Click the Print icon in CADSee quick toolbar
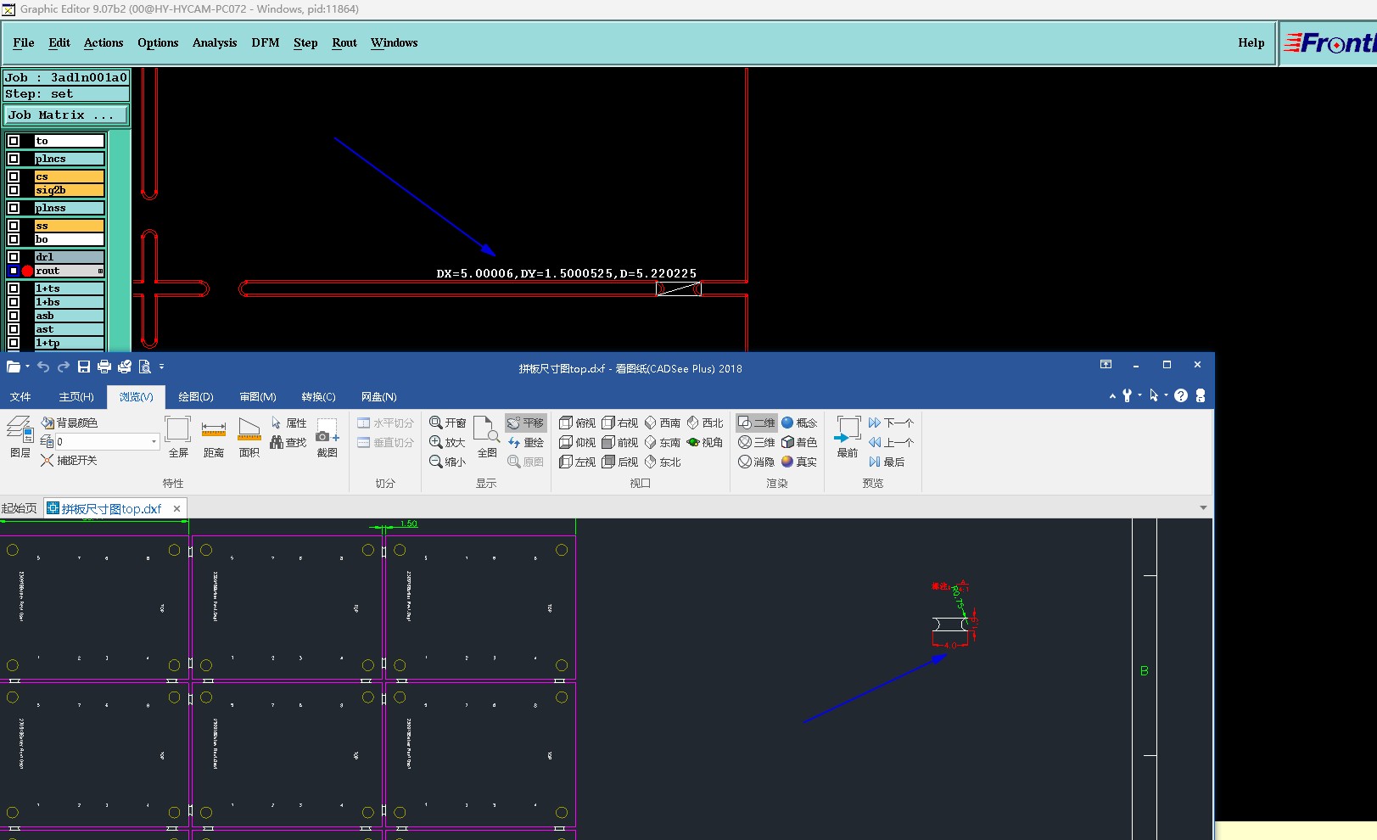The image size is (1377, 840). coord(104,367)
